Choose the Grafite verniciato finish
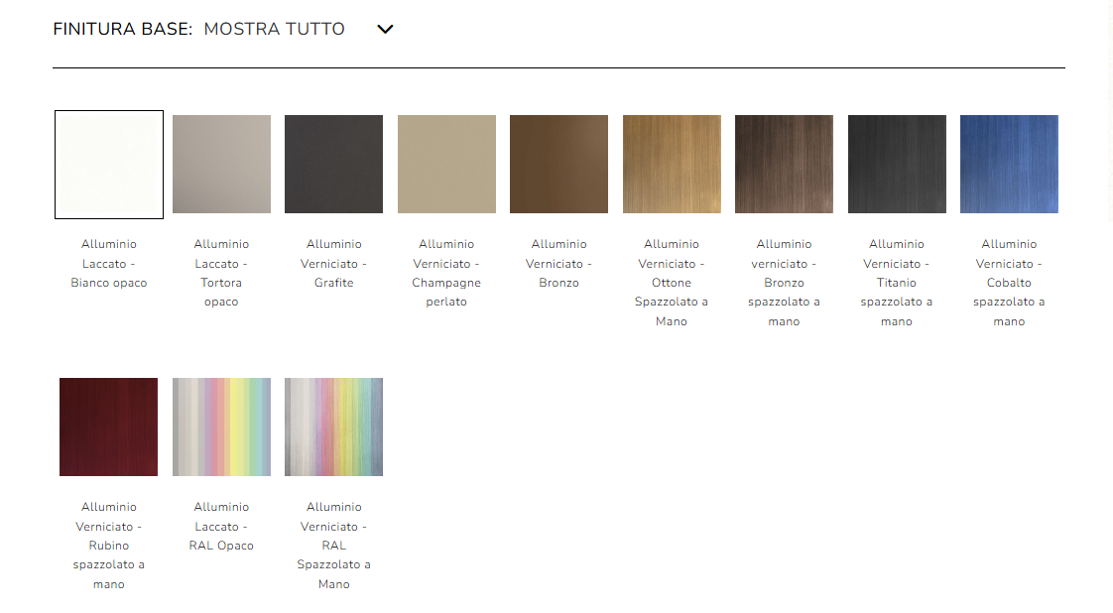Viewport: 1113px width, 613px height. click(333, 164)
